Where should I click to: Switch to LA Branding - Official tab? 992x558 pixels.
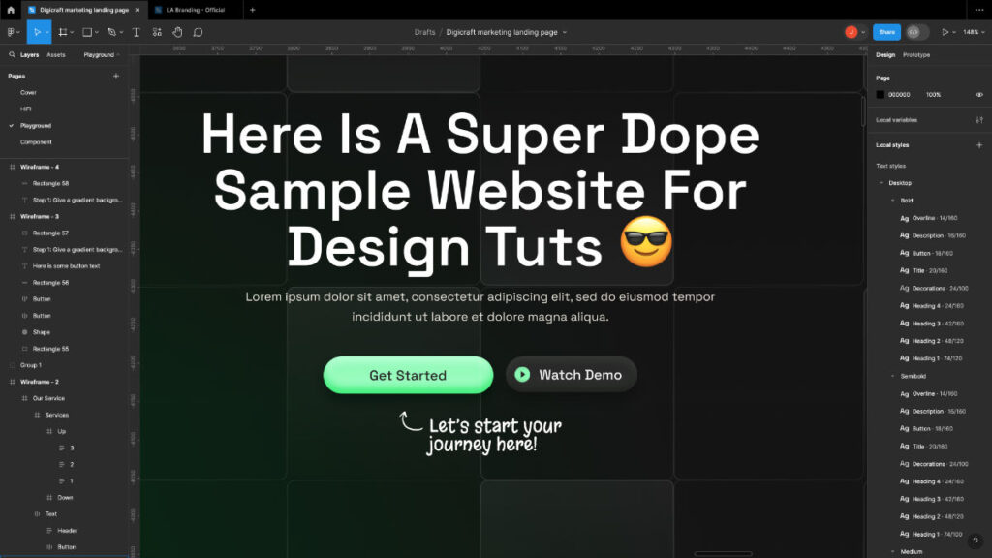pyautogui.click(x=195, y=10)
